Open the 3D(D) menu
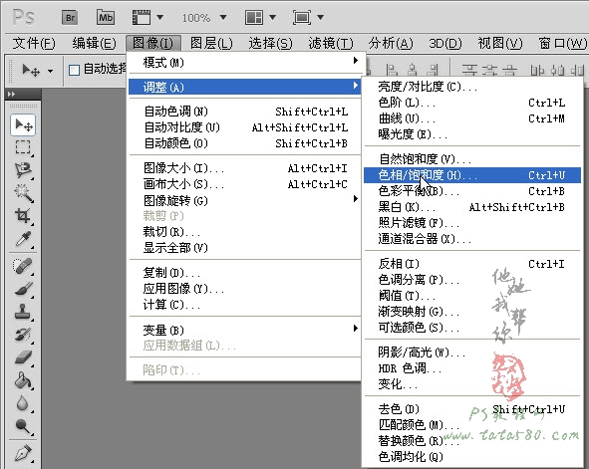The image size is (589, 469). (x=445, y=43)
